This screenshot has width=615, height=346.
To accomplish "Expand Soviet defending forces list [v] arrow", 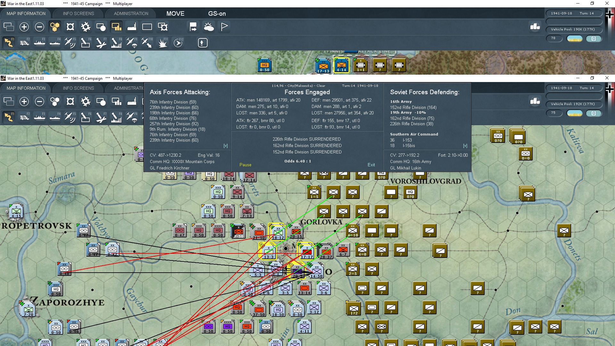I will pyautogui.click(x=465, y=146).
